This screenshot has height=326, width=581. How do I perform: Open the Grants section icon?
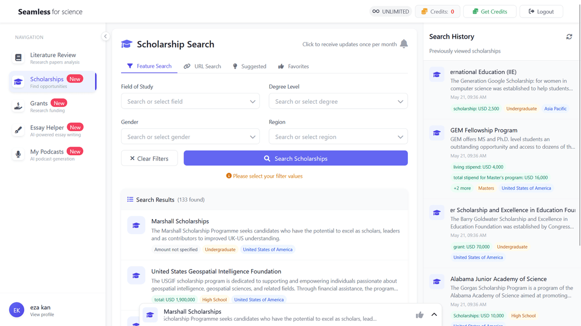(18, 106)
